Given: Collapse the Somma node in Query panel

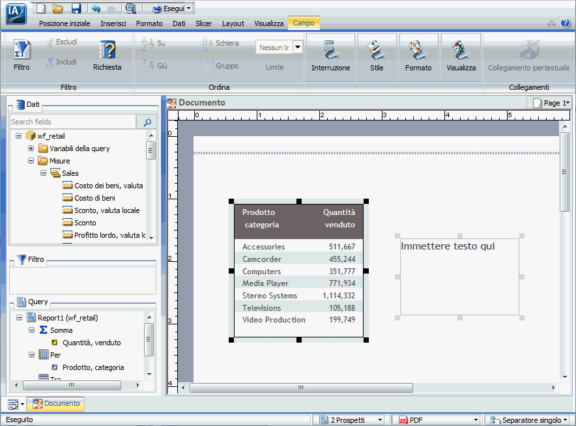Looking at the screenshot, I should pos(31,330).
